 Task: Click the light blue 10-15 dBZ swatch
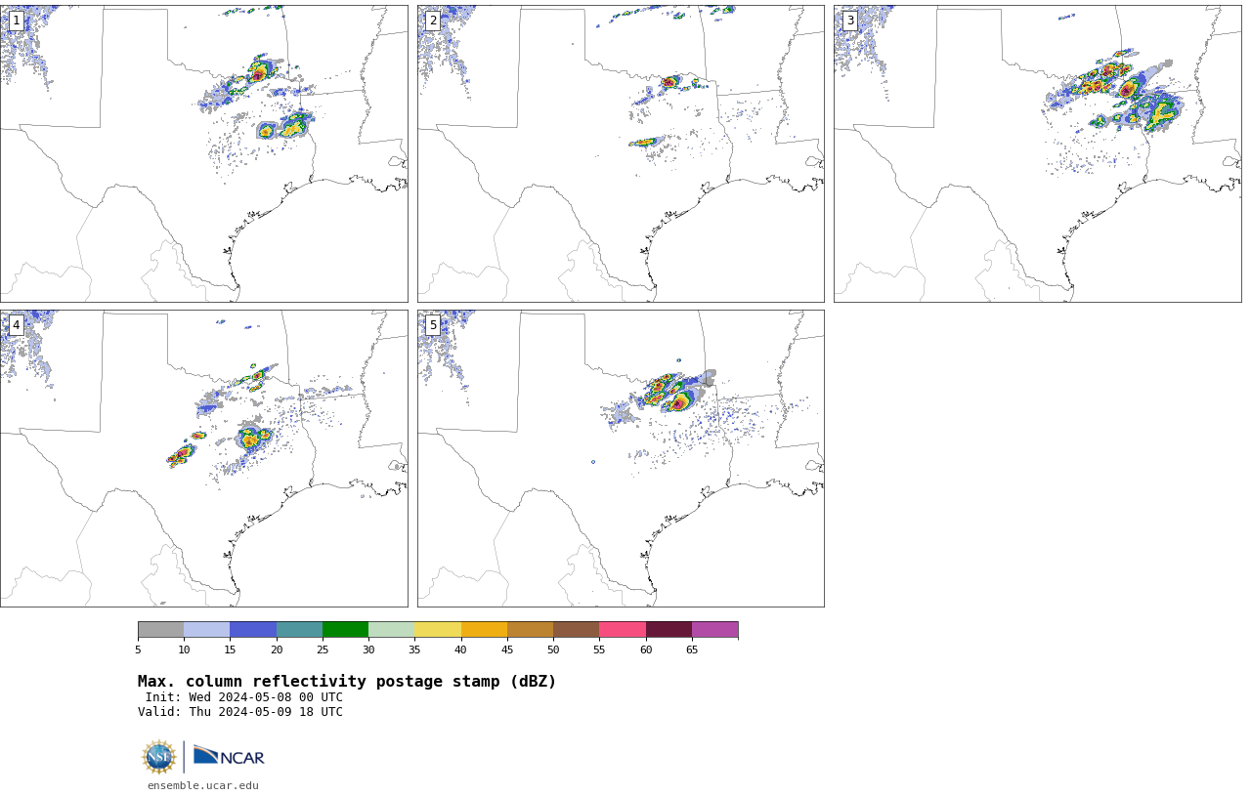coord(207,630)
